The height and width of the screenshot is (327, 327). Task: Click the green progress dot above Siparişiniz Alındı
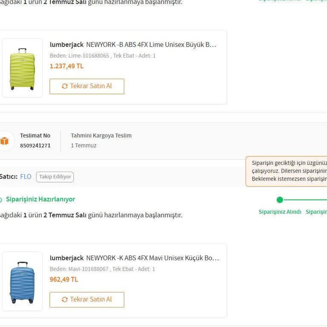click(x=280, y=200)
